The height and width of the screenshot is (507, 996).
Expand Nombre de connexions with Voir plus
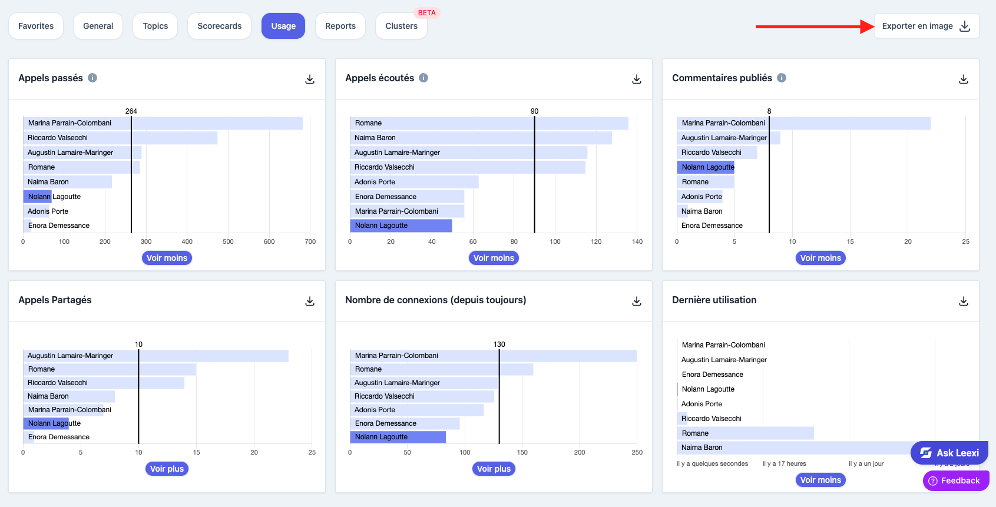point(494,469)
